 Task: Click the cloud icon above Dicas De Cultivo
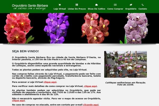coord(96,5)
